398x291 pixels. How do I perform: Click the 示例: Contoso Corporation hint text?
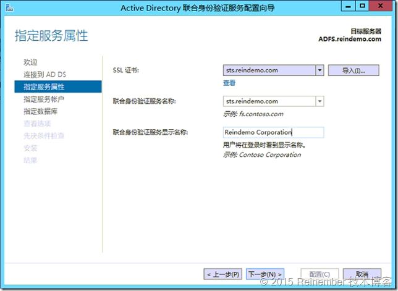[x=262, y=154]
